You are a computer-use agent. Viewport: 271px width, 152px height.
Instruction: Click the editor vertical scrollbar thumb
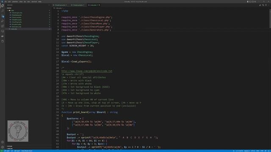pos(270,18)
